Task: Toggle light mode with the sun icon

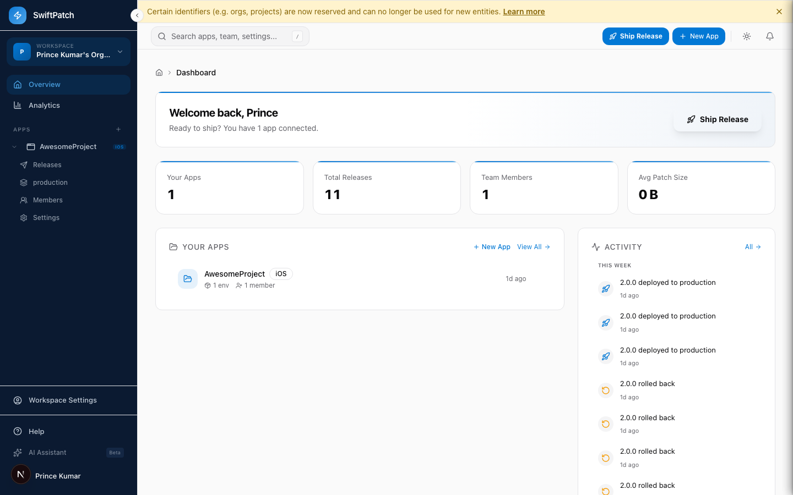Action: [746, 36]
